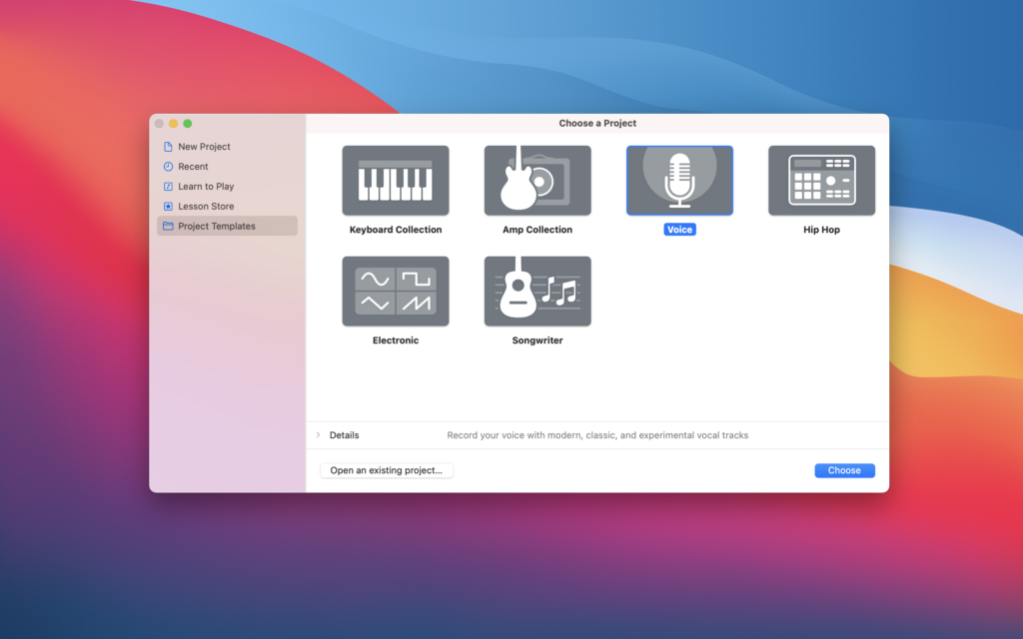Click the Amp Collection label
1023x639 pixels.
tap(537, 230)
